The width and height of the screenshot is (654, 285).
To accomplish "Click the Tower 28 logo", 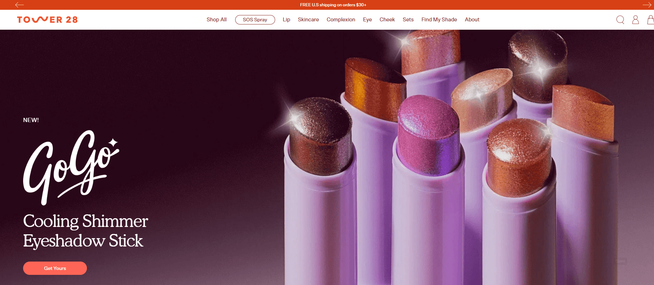I will (47, 20).
